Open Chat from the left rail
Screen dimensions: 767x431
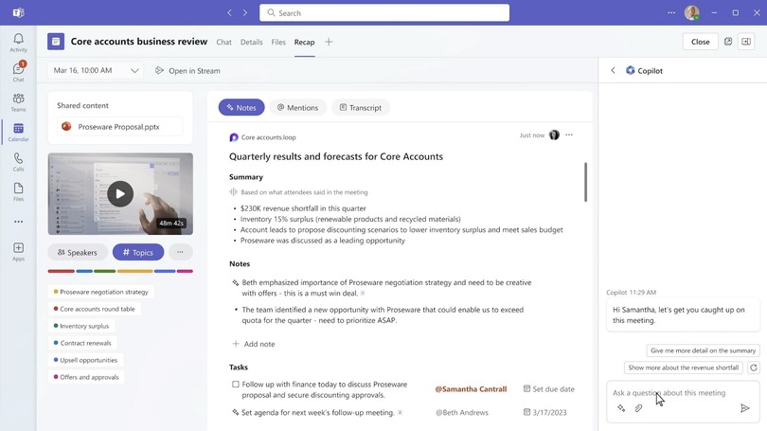[x=18, y=72]
